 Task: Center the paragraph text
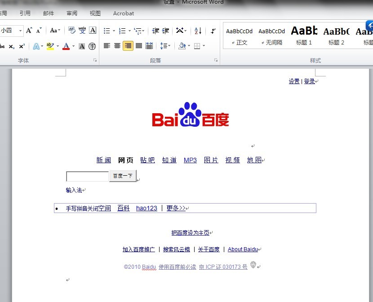pyautogui.click(x=117, y=46)
